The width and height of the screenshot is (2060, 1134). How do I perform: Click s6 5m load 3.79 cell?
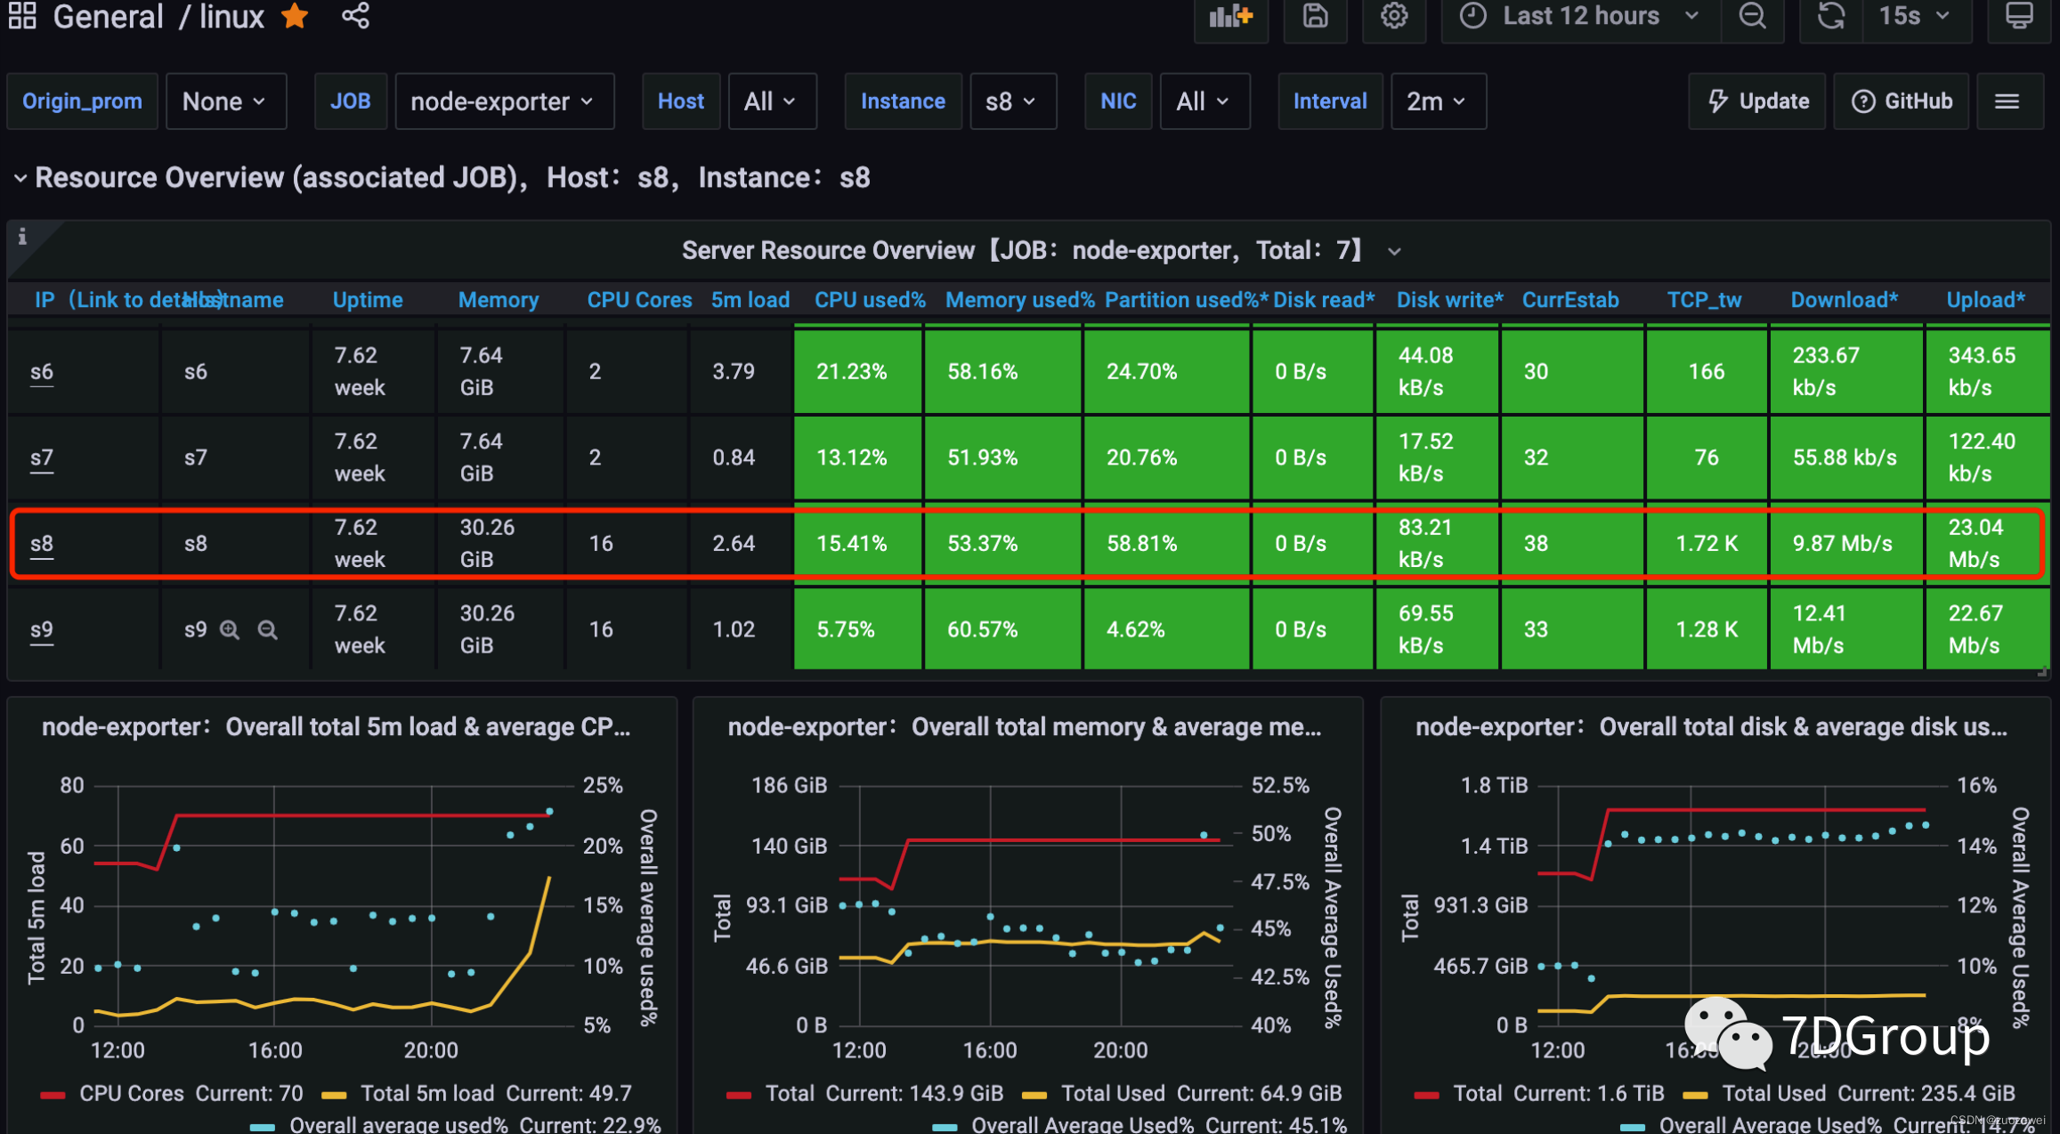click(741, 371)
